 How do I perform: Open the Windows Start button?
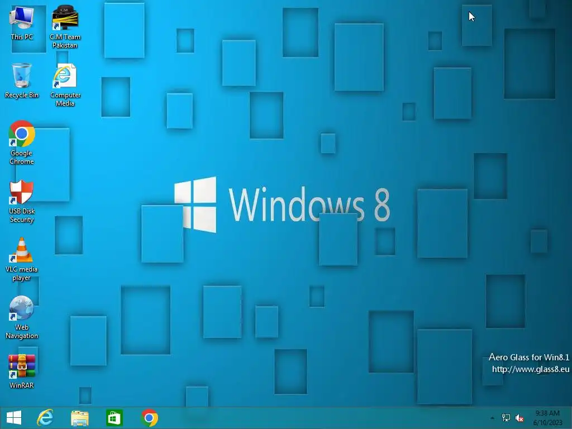coord(14,418)
